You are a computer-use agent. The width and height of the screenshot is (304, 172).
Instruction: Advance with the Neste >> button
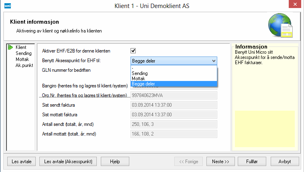[x=220, y=161]
